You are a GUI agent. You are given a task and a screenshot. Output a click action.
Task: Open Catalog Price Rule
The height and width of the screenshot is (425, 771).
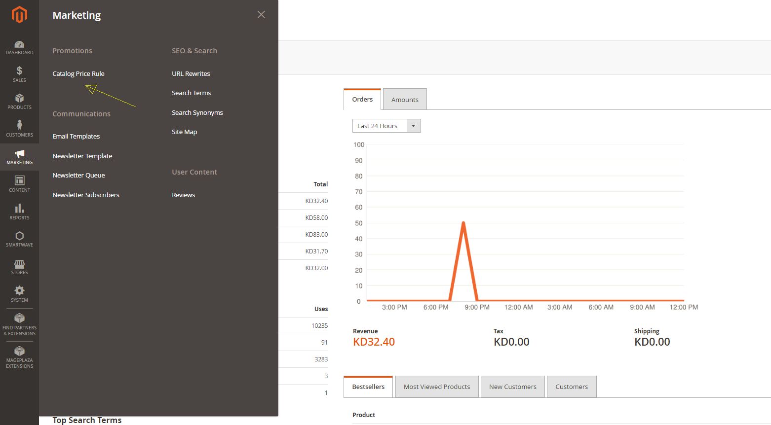coord(78,73)
